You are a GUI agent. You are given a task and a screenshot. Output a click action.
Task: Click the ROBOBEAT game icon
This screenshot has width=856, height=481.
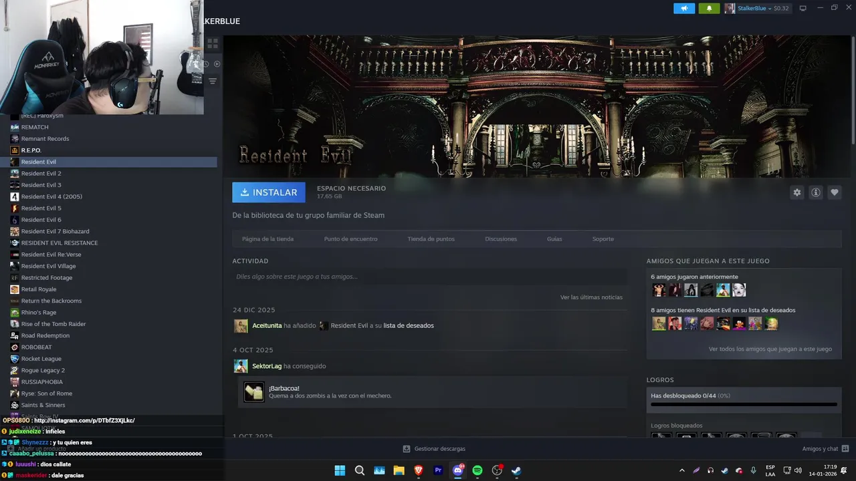pyautogui.click(x=15, y=347)
